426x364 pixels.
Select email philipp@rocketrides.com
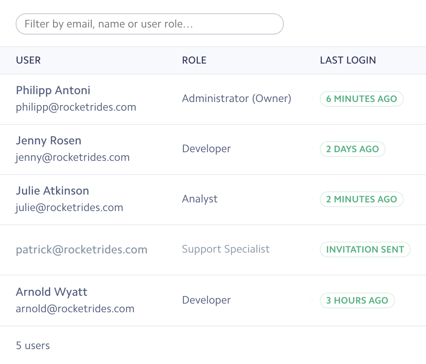click(76, 107)
